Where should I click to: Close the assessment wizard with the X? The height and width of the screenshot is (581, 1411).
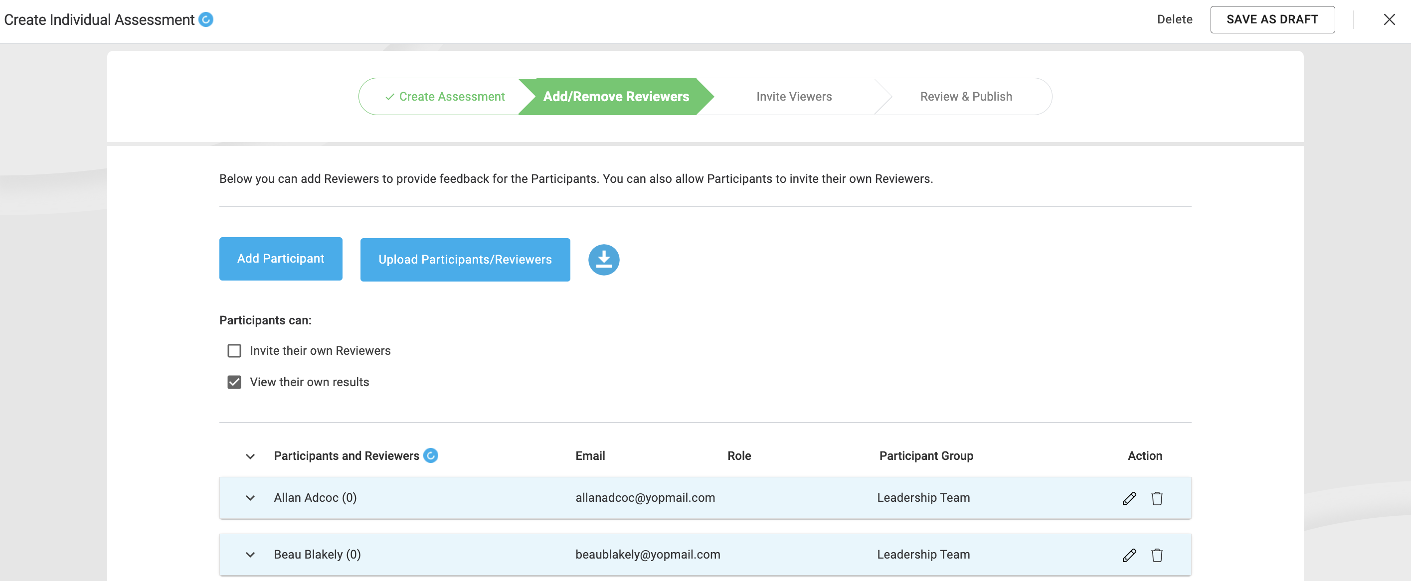[1389, 20]
